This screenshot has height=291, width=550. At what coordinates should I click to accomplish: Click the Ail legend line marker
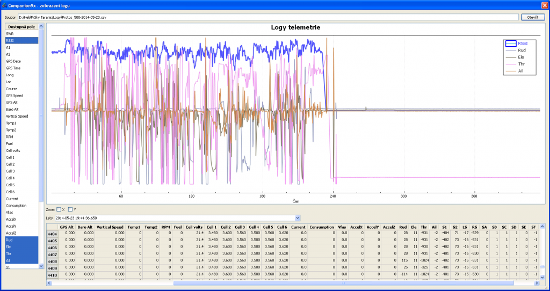pyautogui.click(x=511, y=71)
